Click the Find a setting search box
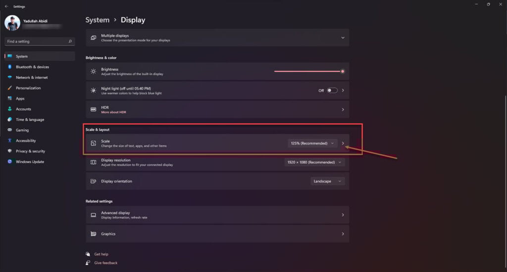Screen dimensions: 507x272 [40, 42]
